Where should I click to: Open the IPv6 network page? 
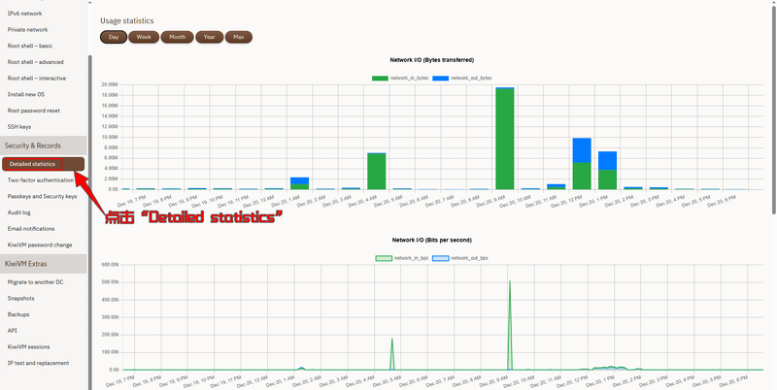[25, 14]
